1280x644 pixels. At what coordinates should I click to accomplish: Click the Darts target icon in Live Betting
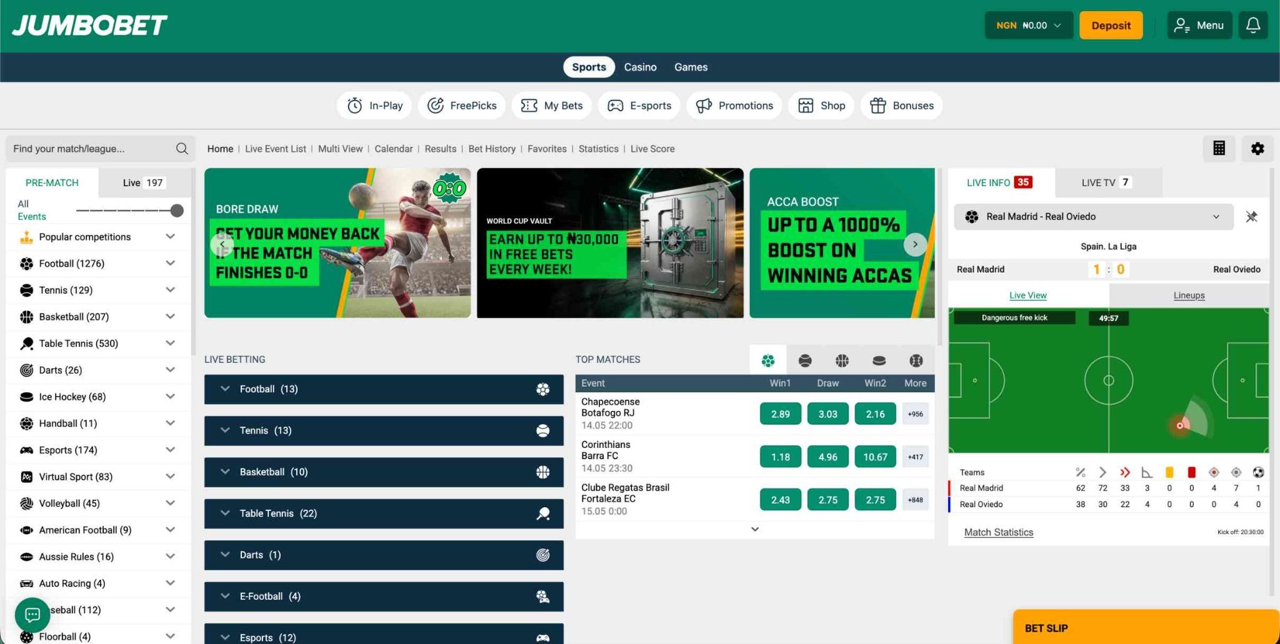coord(542,555)
